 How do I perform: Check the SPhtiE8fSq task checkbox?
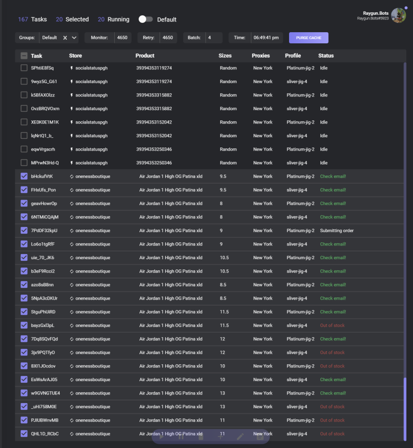[x=24, y=68]
